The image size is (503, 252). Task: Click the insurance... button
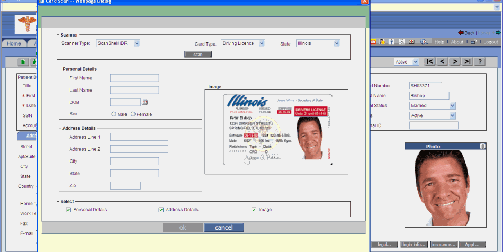[x=444, y=244]
